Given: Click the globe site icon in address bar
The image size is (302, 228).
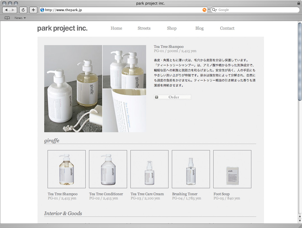Looking at the screenshot, I should tap(42, 10).
